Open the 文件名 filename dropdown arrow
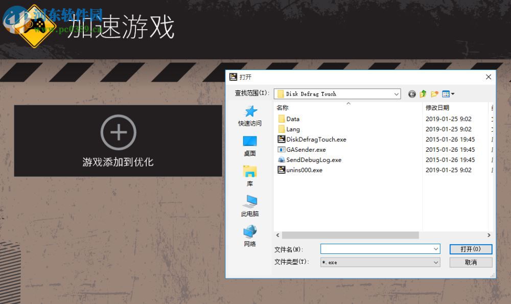The image size is (511, 304). coord(436,249)
